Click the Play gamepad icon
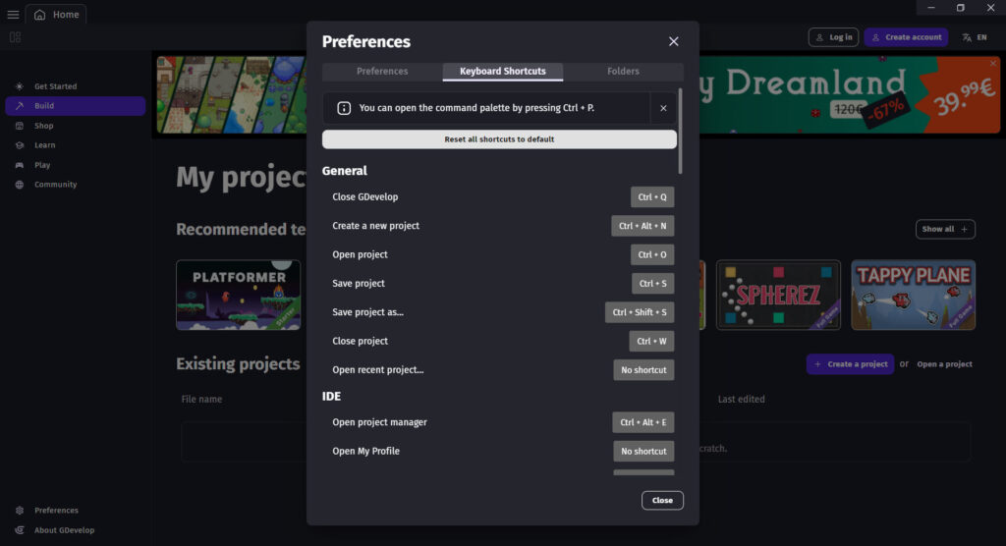 [20, 165]
